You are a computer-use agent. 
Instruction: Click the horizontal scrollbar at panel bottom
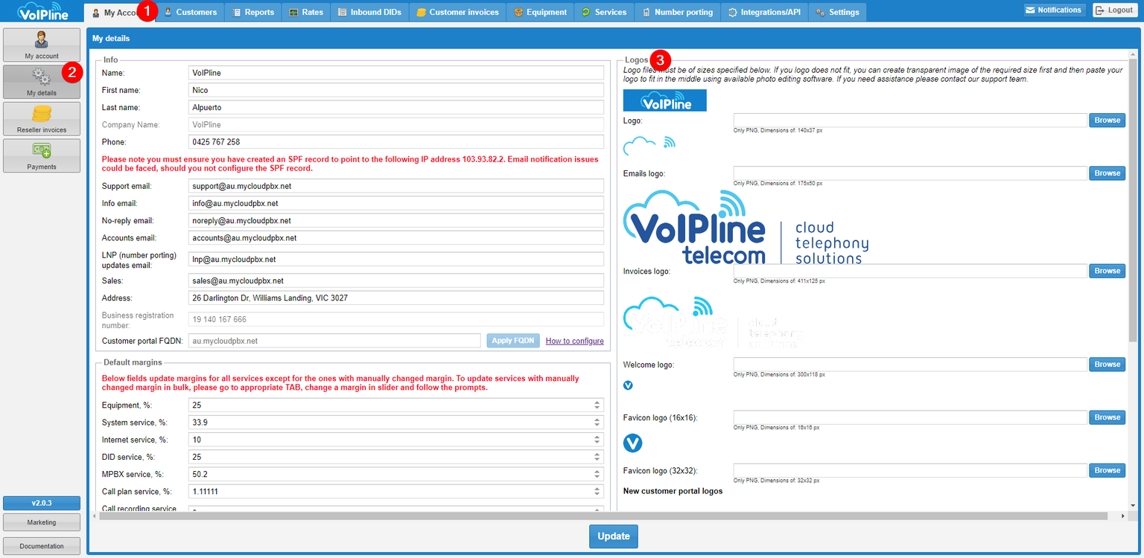point(605,516)
